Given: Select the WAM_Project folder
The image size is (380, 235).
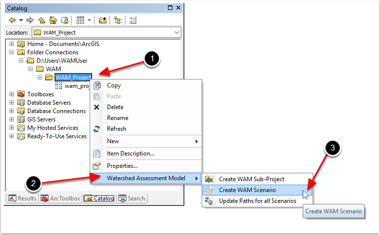Looking at the screenshot, I should (73, 78).
